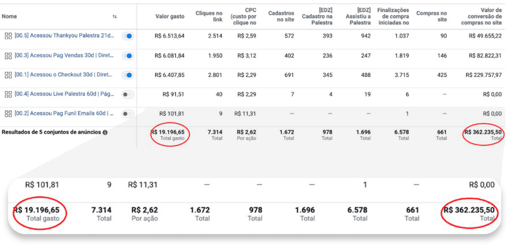Click the Cadastros no site column header

(x=281, y=16)
